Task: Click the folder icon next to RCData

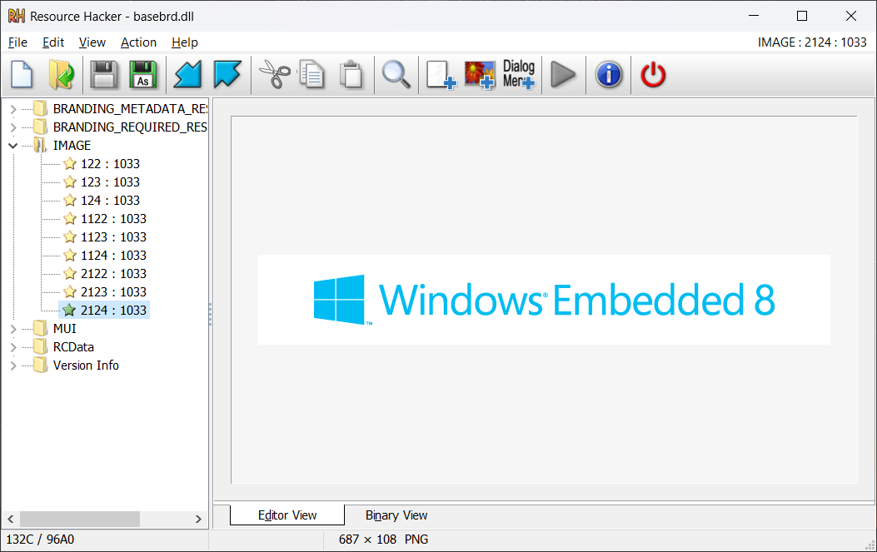Action: (40, 347)
